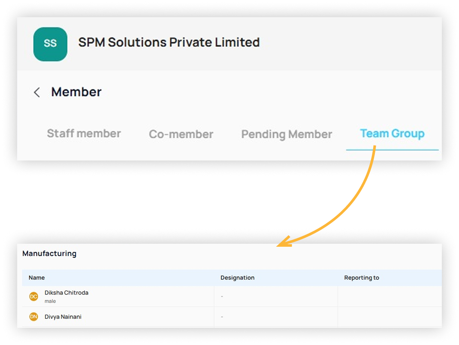Click the DC avatar for Diksha Chitroda

(33, 297)
